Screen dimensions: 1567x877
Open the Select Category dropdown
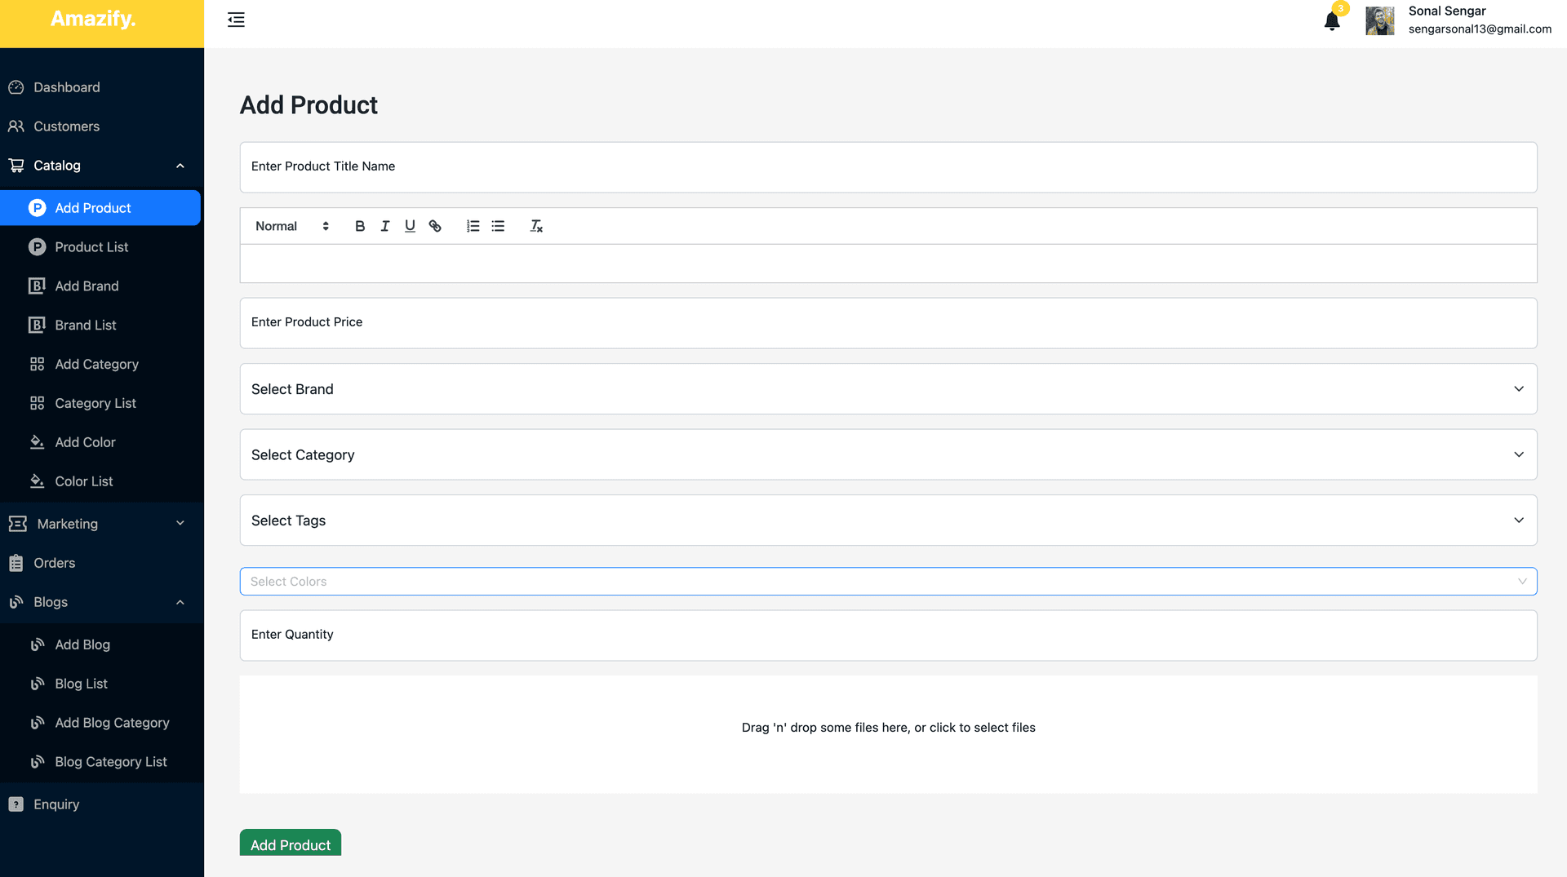click(888, 455)
